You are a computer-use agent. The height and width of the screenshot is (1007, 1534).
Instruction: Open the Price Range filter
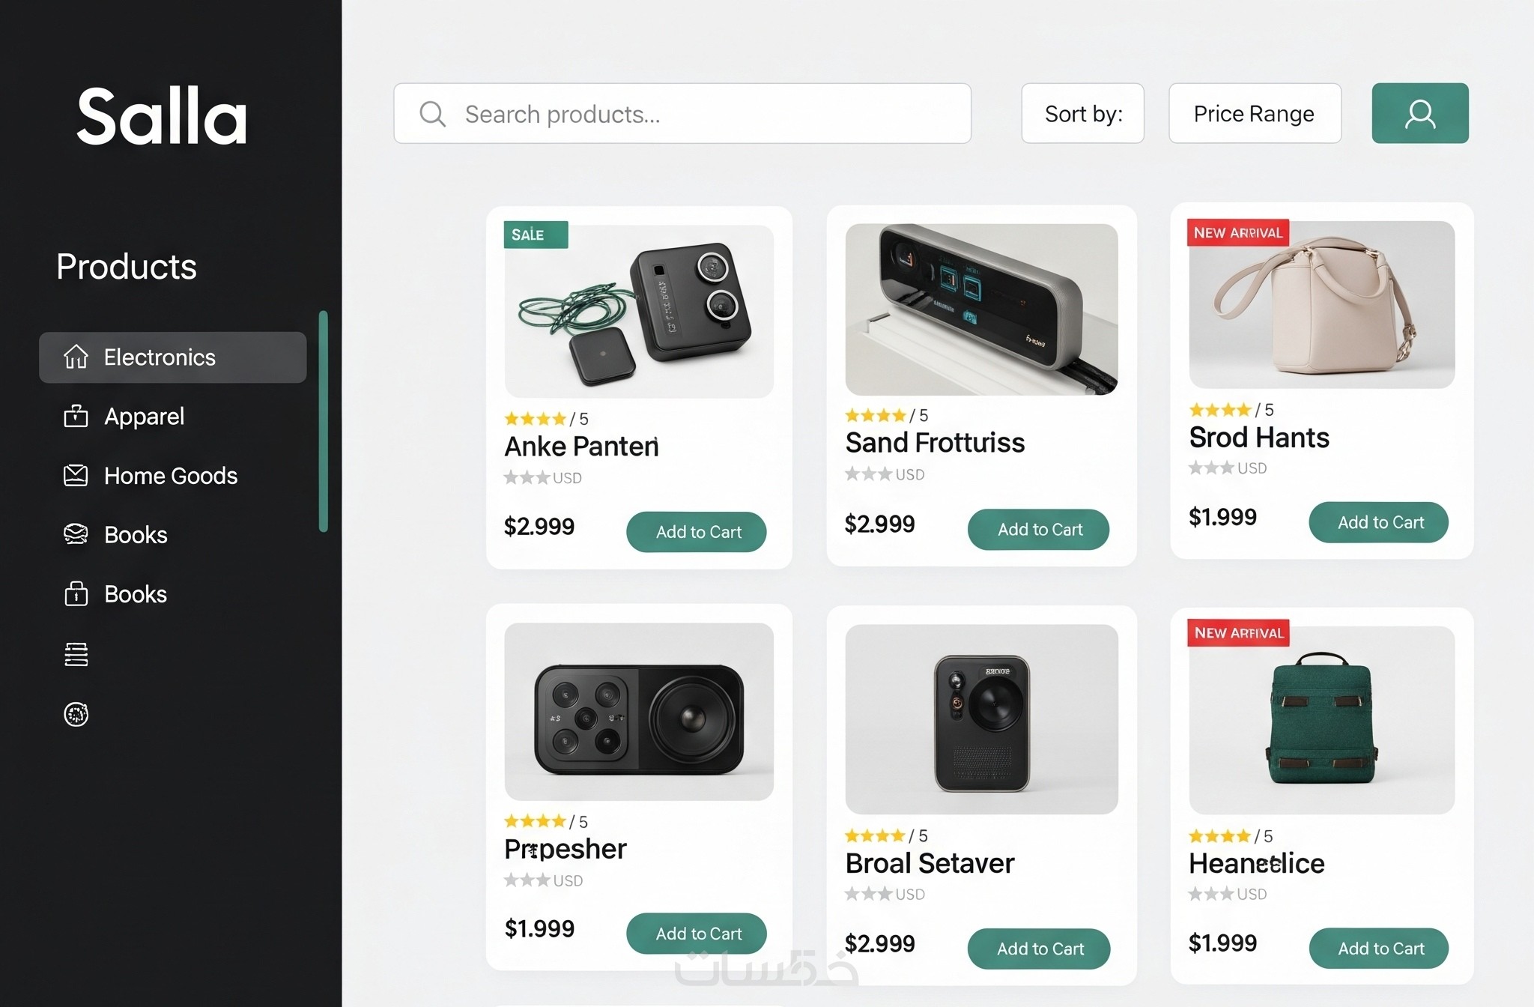tap(1255, 113)
